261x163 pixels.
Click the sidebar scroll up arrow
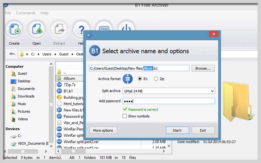pos(51,64)
